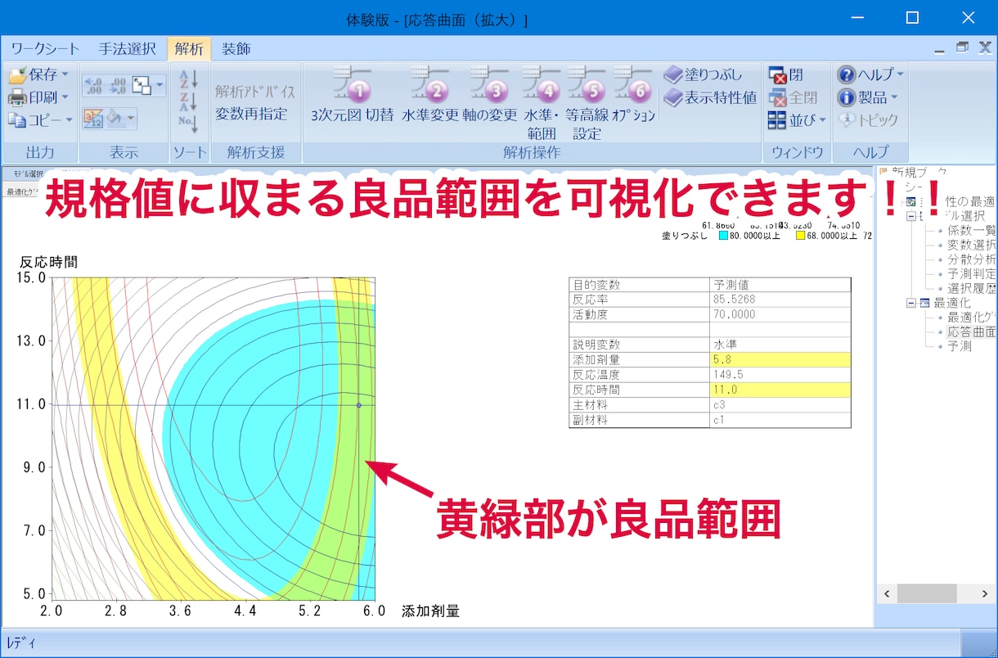
Task: Switch to the 装飾 ribbon tab
Action: [236, 48]
